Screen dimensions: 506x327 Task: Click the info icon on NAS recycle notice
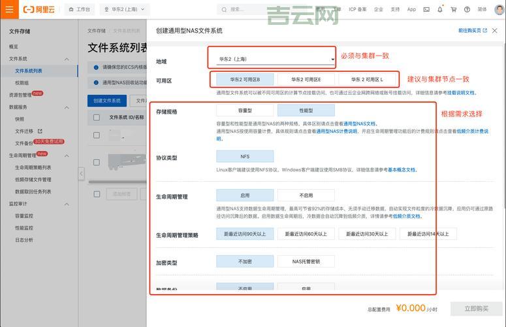point(96,82)
